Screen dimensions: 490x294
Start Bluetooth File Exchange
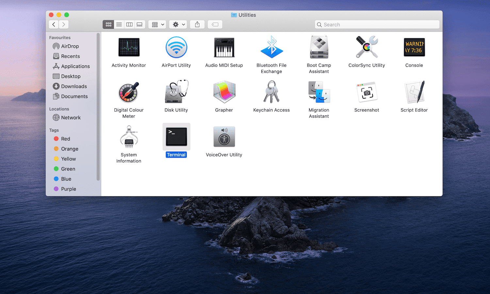271,47
